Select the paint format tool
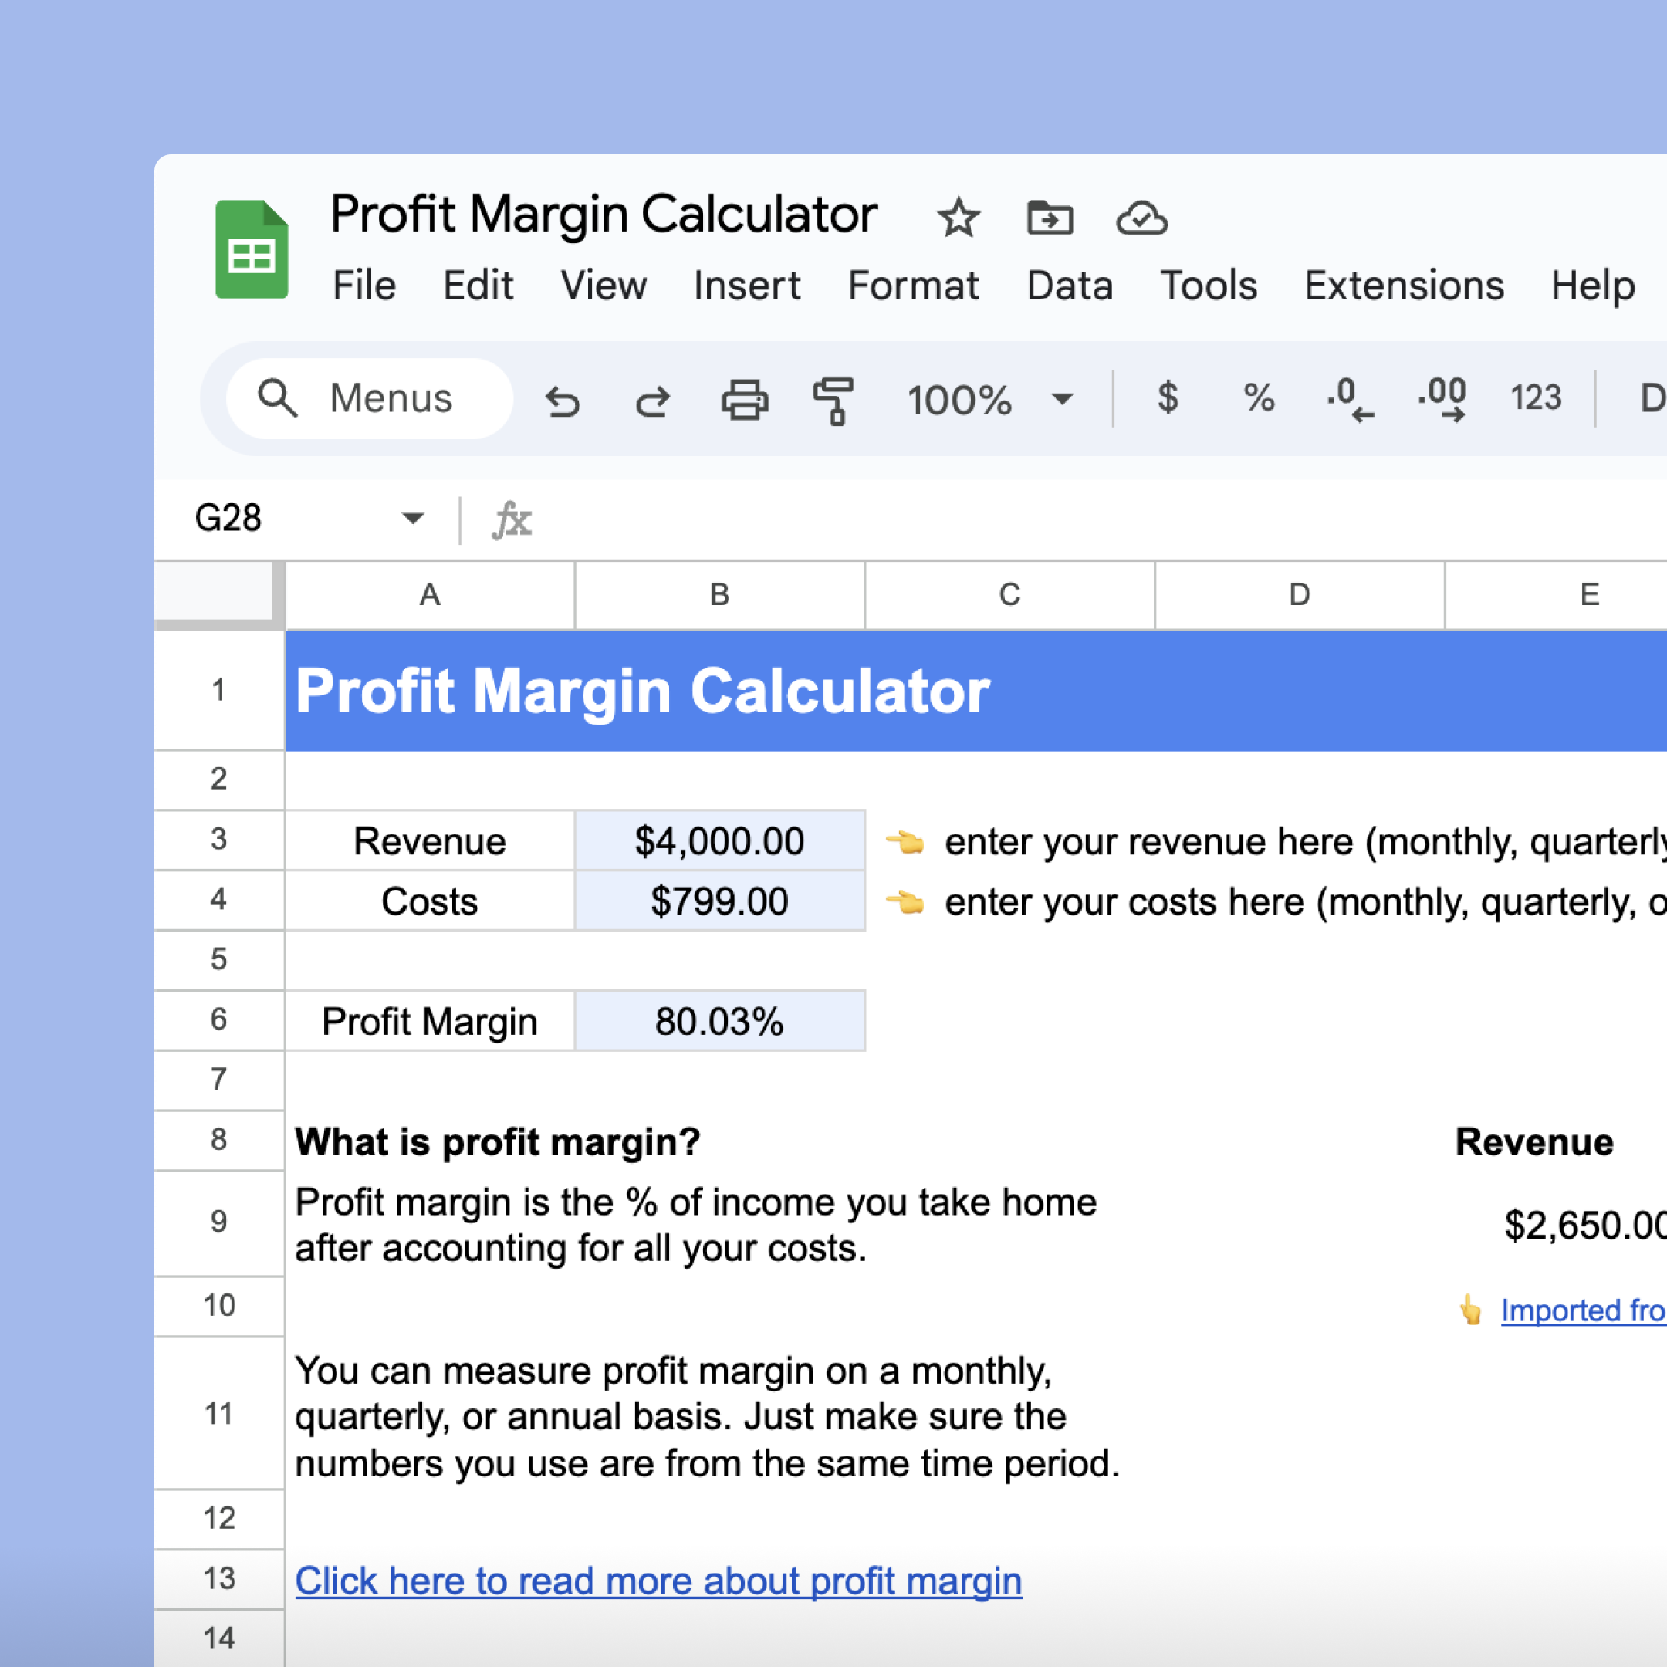Screen dimensions: 1667x1667 (833, 401)
